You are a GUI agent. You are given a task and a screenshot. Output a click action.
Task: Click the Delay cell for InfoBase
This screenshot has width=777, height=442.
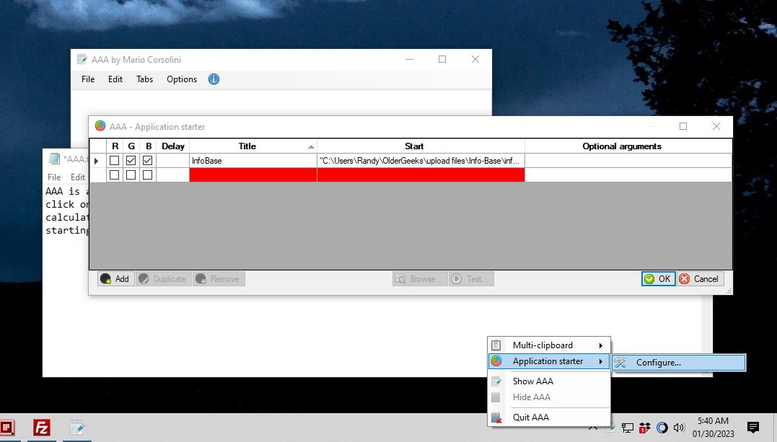[x=173, y=161]
